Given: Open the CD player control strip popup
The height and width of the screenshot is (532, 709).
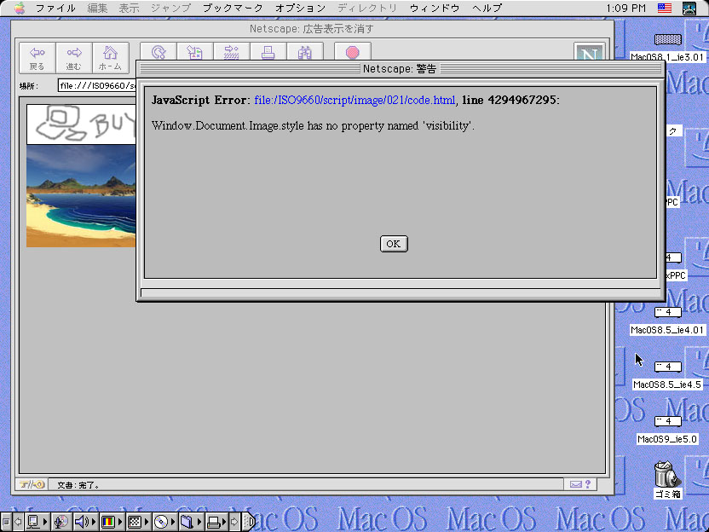Looking at the screenshot, I should click(164, 522).
